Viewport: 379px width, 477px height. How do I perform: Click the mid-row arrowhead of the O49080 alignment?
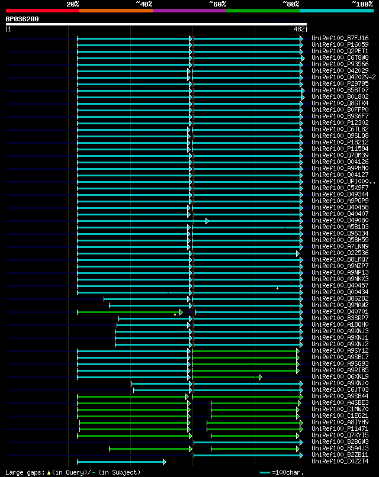pyautogui.click(x=207, y=221)
